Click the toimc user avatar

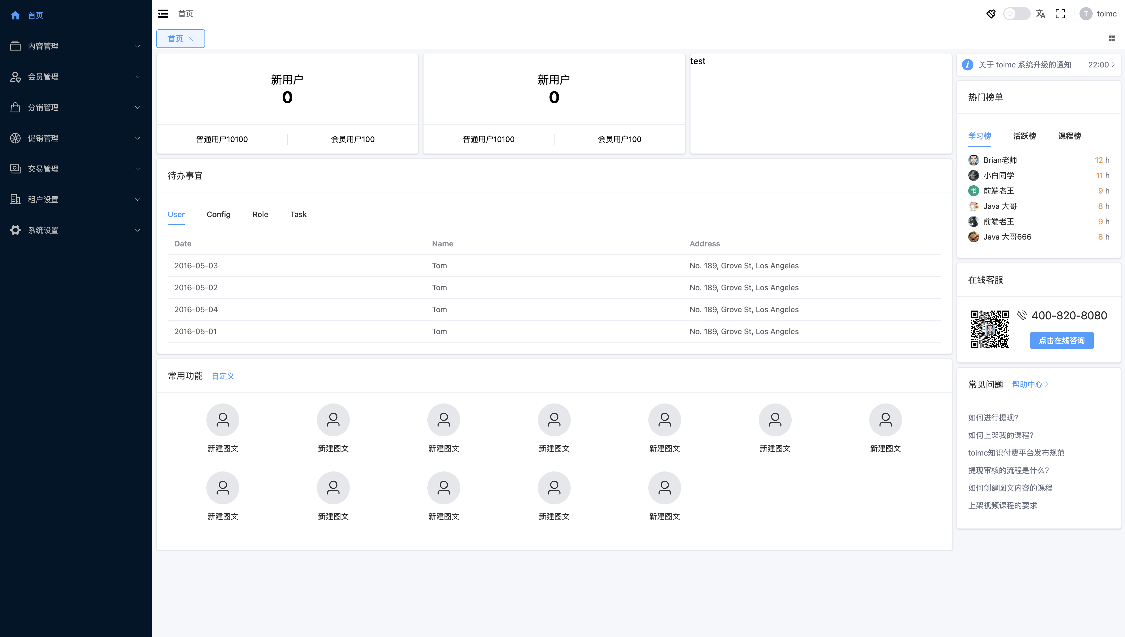point(1086,13)
